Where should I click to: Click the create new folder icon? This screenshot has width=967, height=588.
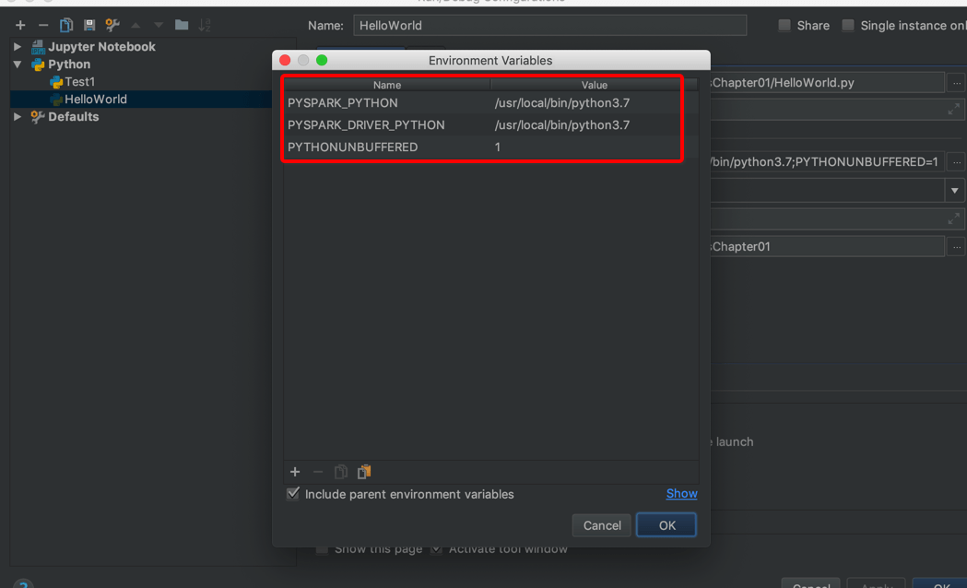(x=182, y=25)
